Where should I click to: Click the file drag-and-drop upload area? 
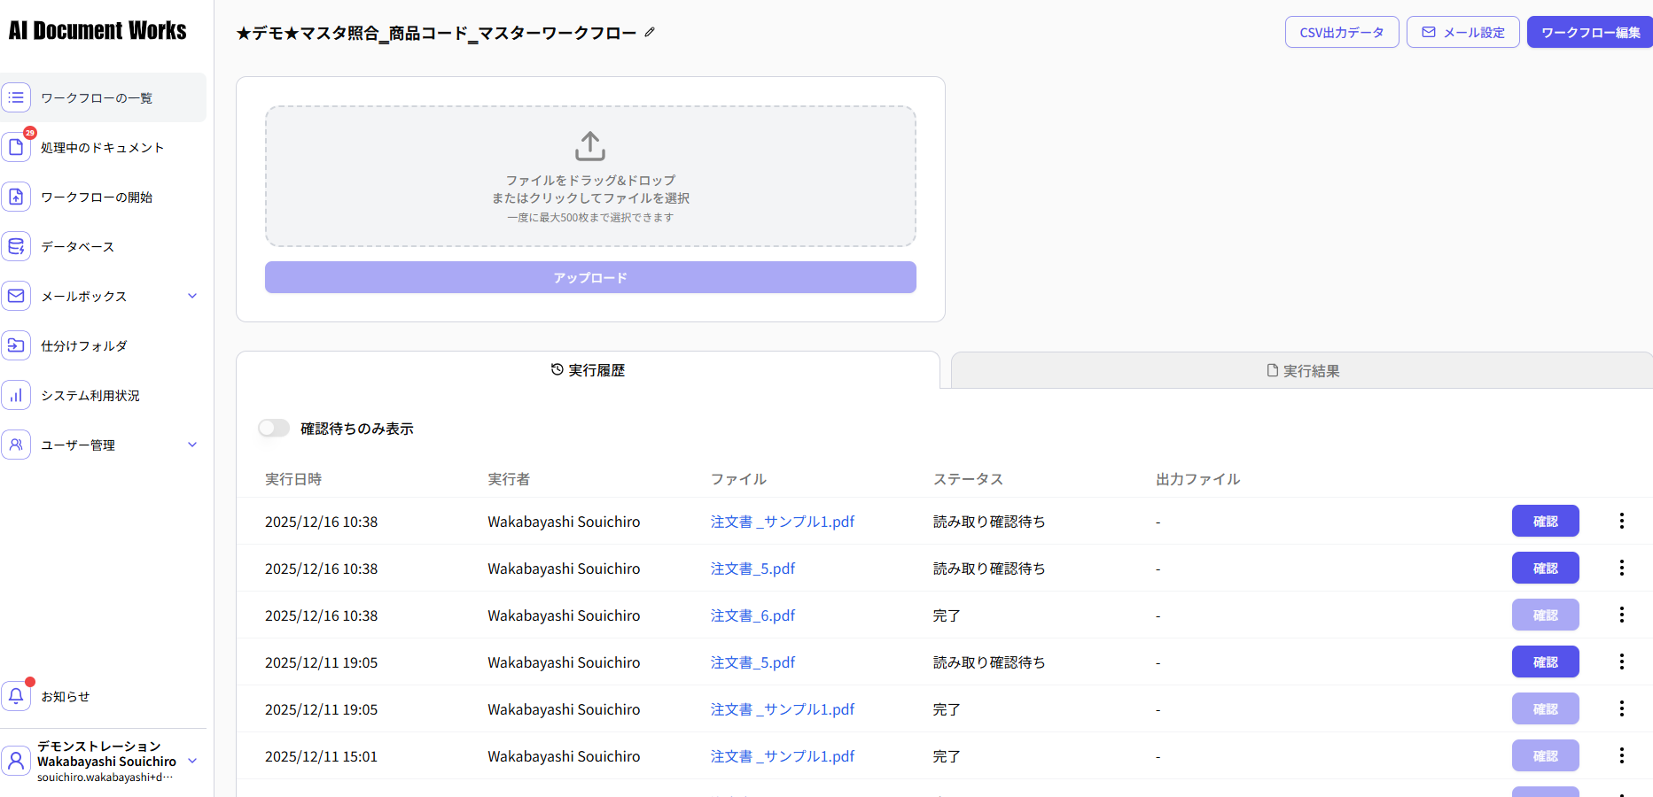589,175
